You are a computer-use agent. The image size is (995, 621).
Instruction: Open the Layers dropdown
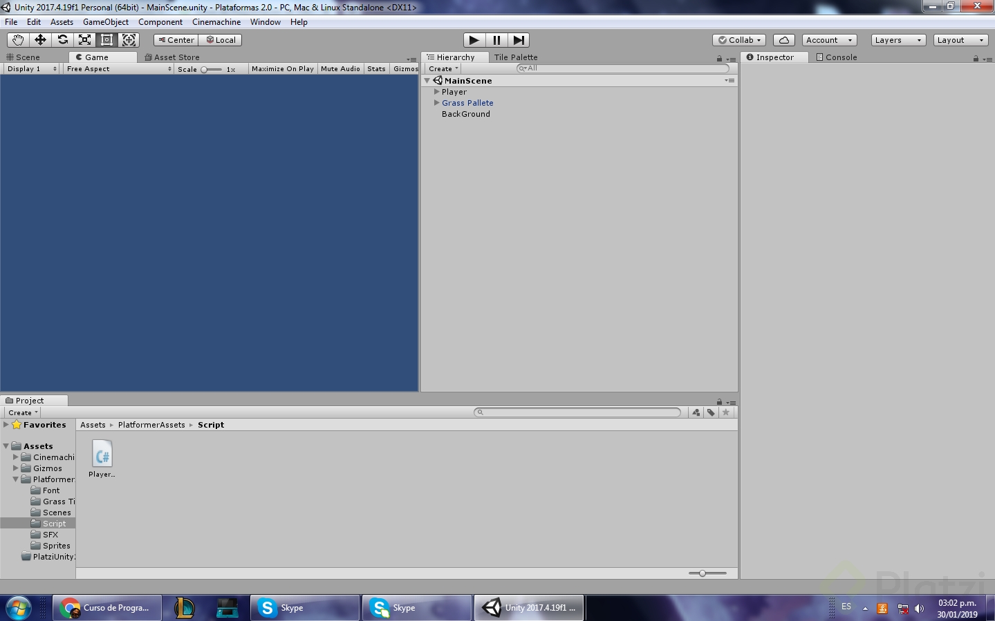pyautogui.click(x=898, y=40)
